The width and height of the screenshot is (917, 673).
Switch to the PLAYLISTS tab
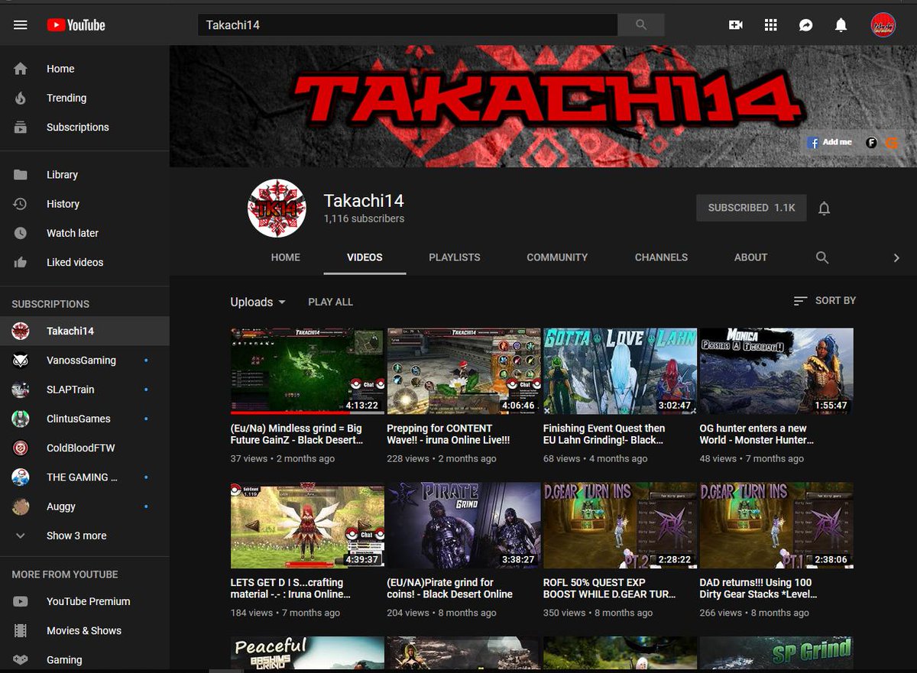(x=455, y=257)
